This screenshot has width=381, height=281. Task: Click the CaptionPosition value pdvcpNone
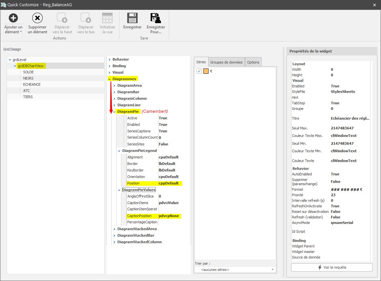[169, 216]
